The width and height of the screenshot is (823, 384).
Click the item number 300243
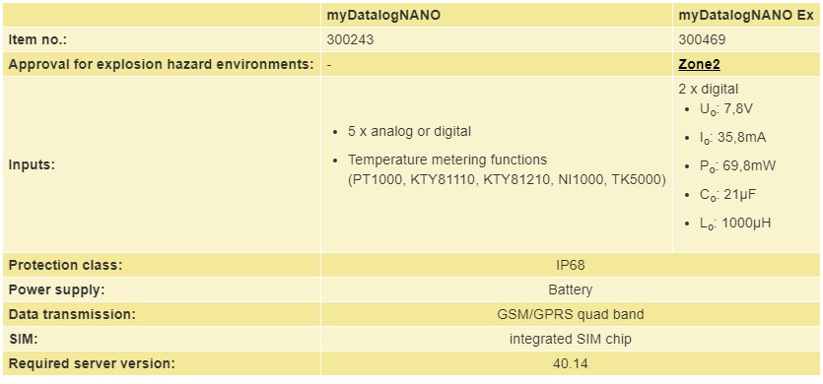click(x=350, y=39)
